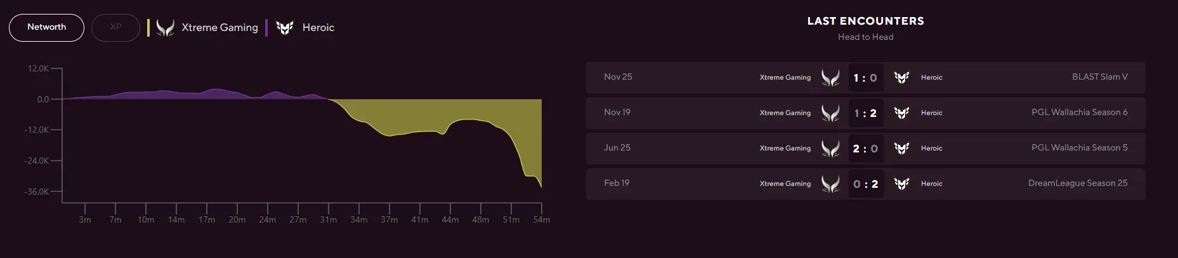Click yellow Xtreme Gaming legend color bar
The width and height of the screenshot is (1178, 258).
click(148, 28)
